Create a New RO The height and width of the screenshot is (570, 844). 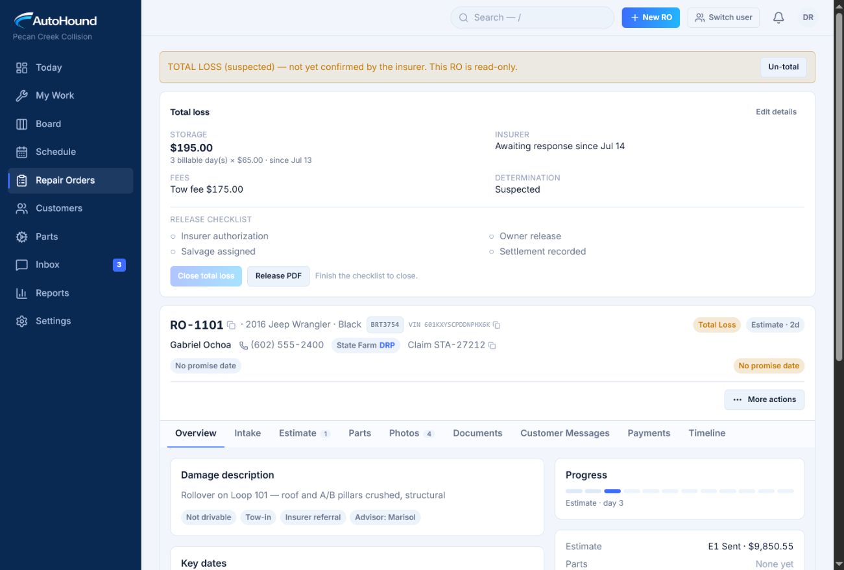point(651,18)
